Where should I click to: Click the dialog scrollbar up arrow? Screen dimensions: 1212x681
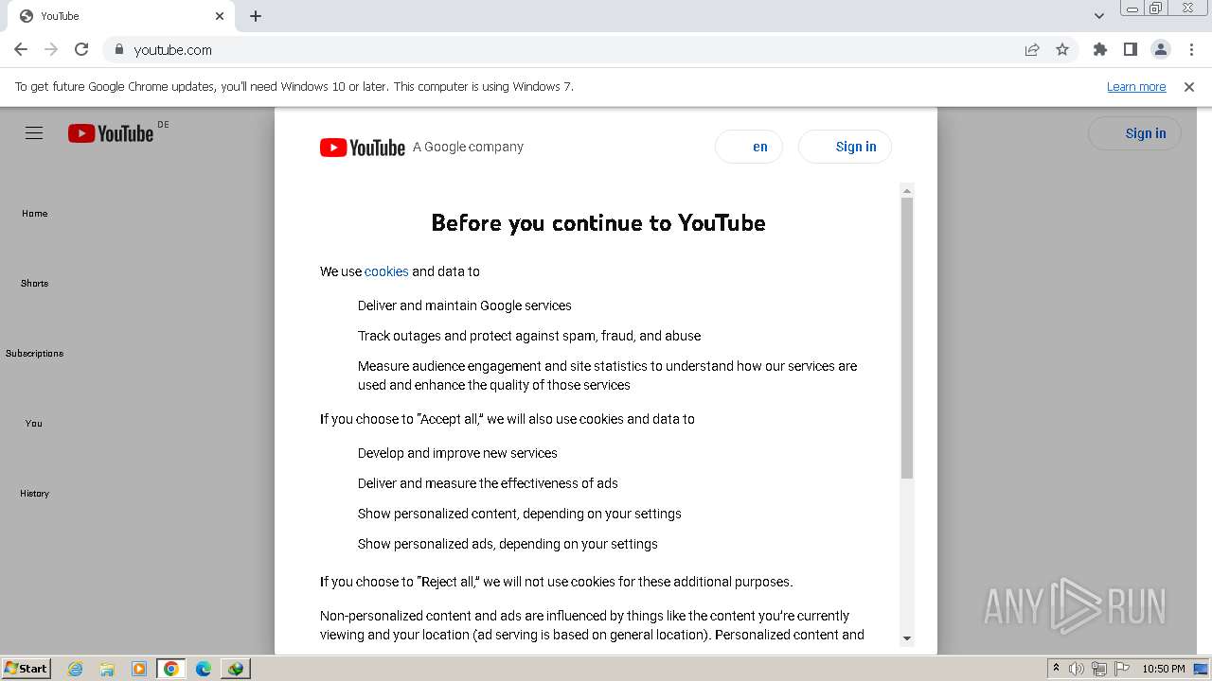(x=907, y=191)
